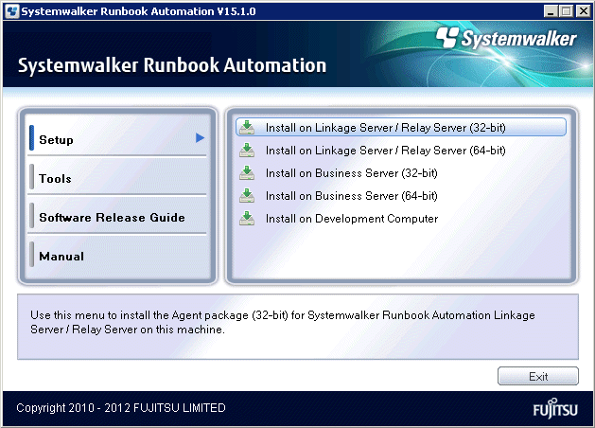Click install icon beside Linkage Server (32-bit)

click(x=247, y=127)
